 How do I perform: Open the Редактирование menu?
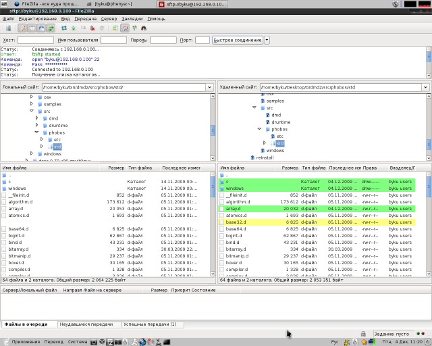(38, 19)
